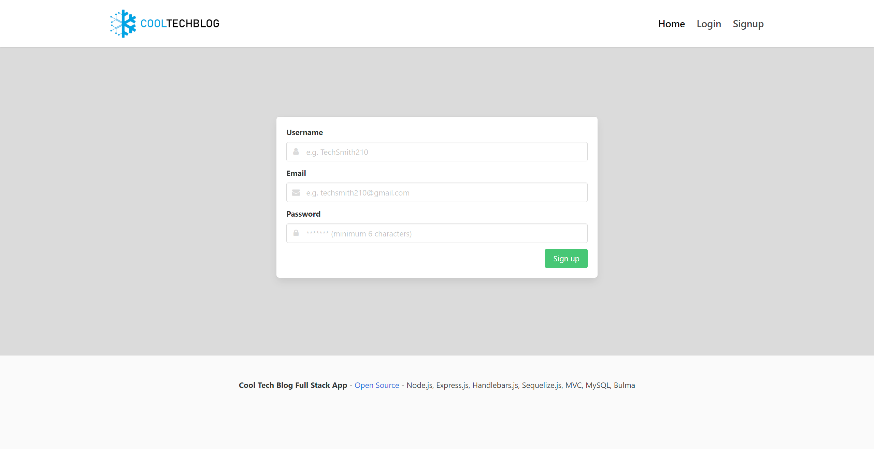Click the Cool Tech Blog Full Stack App text

[x=292, y=385]
